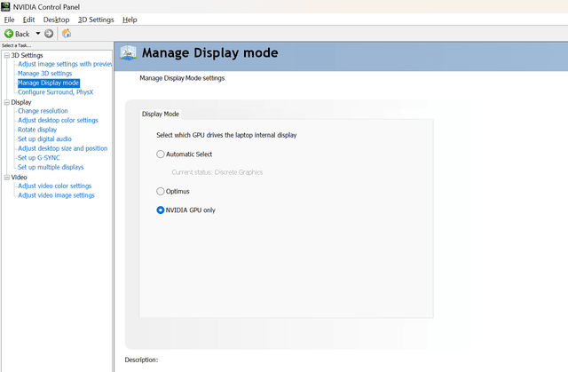The width and height of the screenshot is (568, 372).
Task: Click the 'Select which GPU drives' instruction text
Action: pyautogui.click(x=226, y=135)
